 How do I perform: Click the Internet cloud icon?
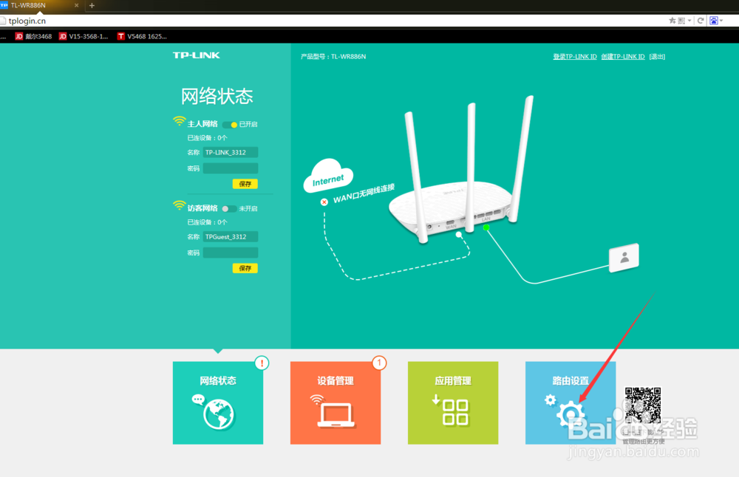click(x=328, y=176)
